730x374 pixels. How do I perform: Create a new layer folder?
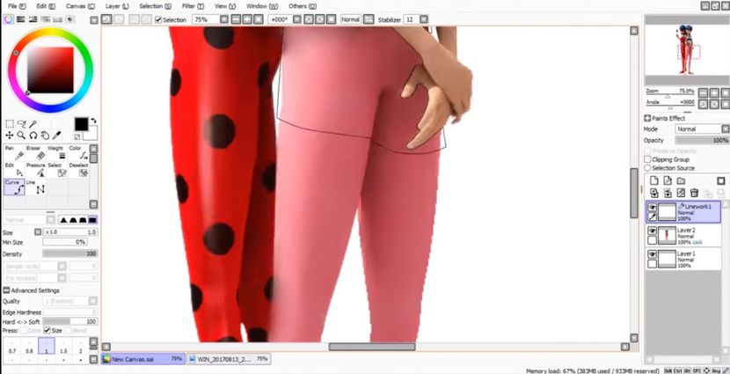tap(681, 180)
